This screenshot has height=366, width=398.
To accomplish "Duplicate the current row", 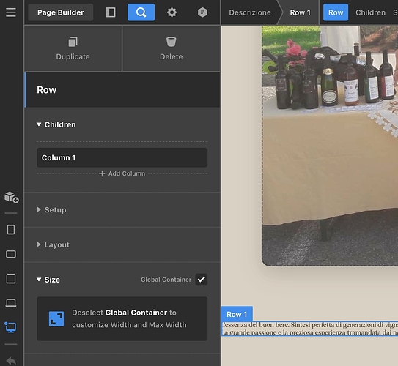I will (x=73, y=48).
